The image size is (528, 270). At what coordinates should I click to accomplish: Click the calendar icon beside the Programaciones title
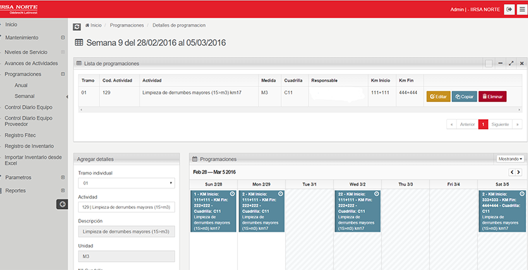pos(195,159)
